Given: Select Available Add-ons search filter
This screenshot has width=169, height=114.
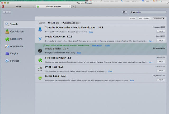Looking at the screenshot, I should coord(71,23).
